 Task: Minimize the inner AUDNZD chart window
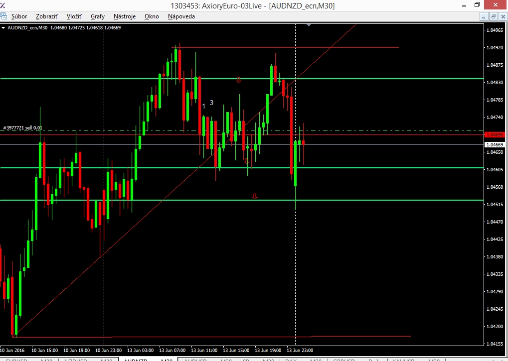484,17
